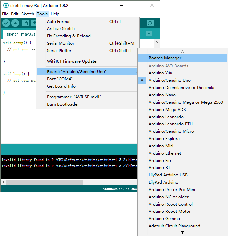Click "void setup() {" code line

point(17,43)
